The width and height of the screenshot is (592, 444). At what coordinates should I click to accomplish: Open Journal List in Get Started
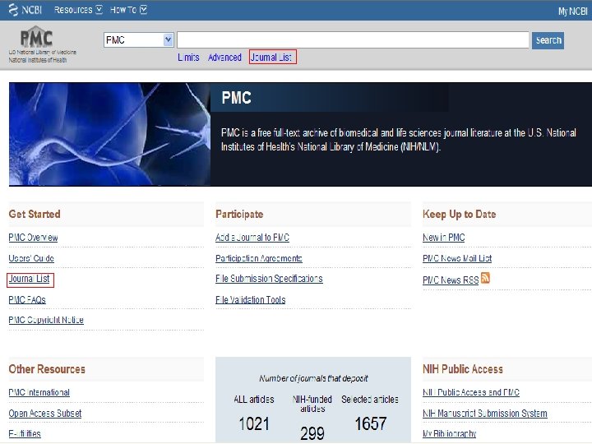point(30,279)
